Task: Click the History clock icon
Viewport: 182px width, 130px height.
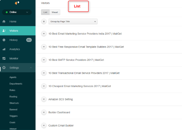Action: point(4,40)
